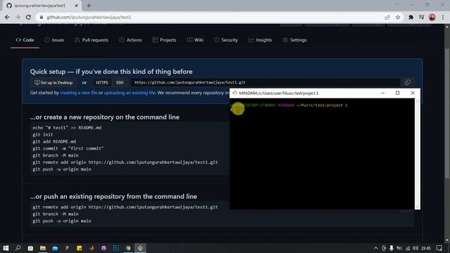
Task: Open Git Bash from the taskbar
Action: (141, 248)
